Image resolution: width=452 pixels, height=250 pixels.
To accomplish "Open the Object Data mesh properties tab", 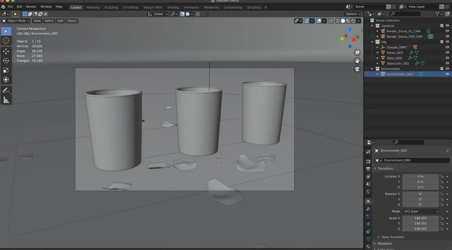I will pyautogui.click(x=368, y=239).
